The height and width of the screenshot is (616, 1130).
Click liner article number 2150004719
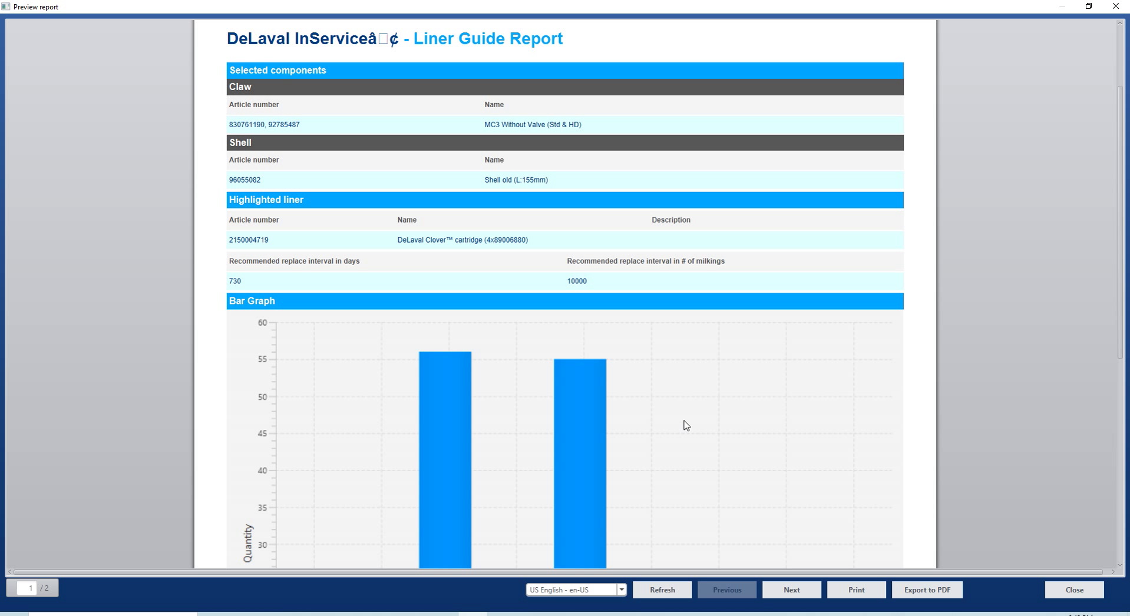pyautogui.click(x=249, y=240)
